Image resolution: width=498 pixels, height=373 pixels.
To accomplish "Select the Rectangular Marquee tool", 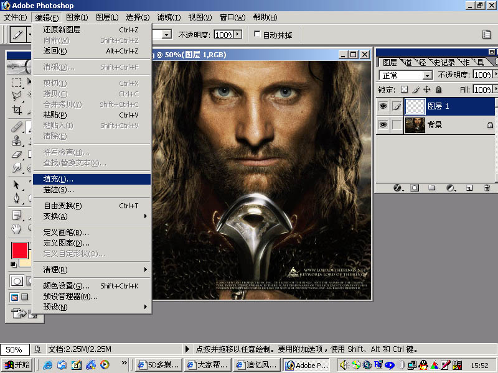I will click(17, 83).
